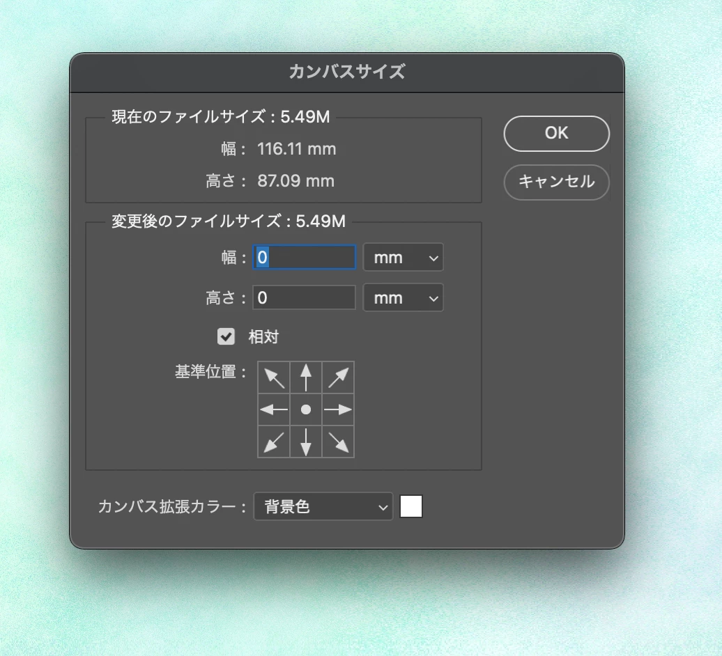The height and width of the screenshot is (656, 722).
Task: Select the middle-right anchor arrow
Action: click(x=338, y=409)
